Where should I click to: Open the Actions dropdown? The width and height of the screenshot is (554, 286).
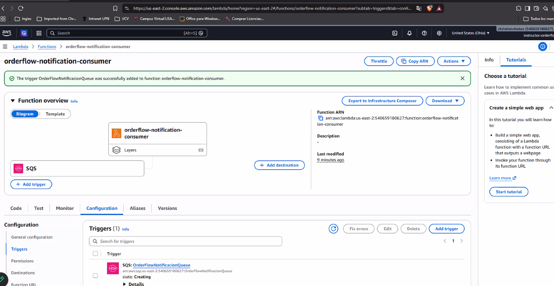tap(454, 61)
